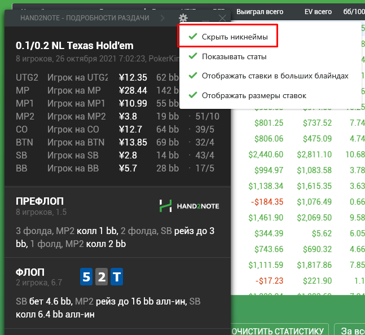Click the -$17.23 winnings cell
365x335 pixels.
pos(269,281)
